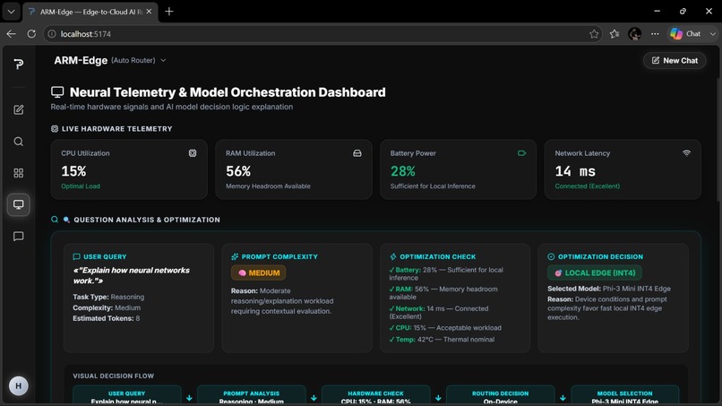Click the Live Hardware Telemetry chip icon
The image size is (722, 406).
(x=55, y=129)
